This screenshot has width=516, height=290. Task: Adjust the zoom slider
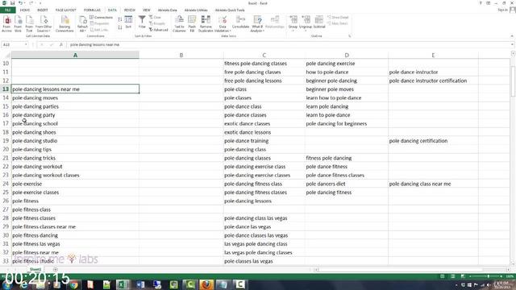click(x=489, y=276)
